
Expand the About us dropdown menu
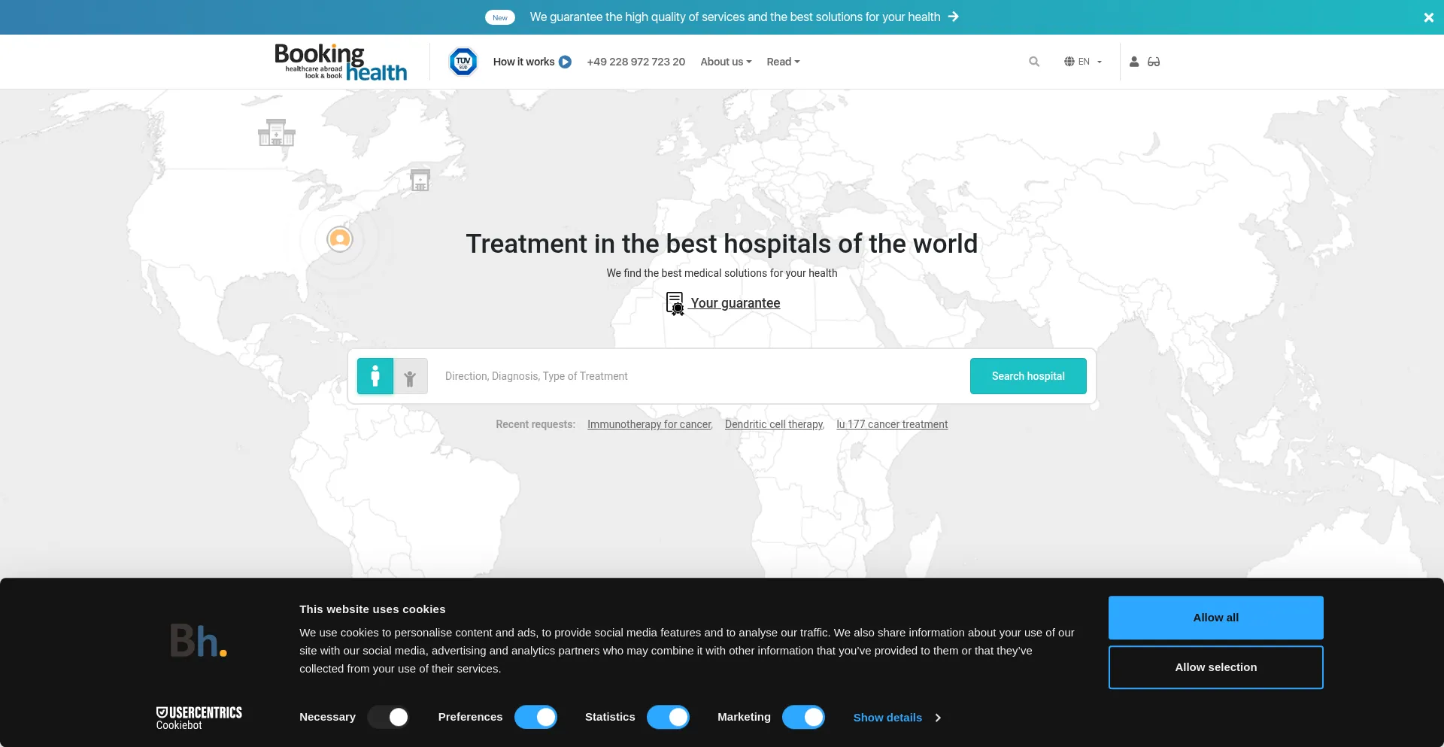pyautogui.click(x=726, y=62)
